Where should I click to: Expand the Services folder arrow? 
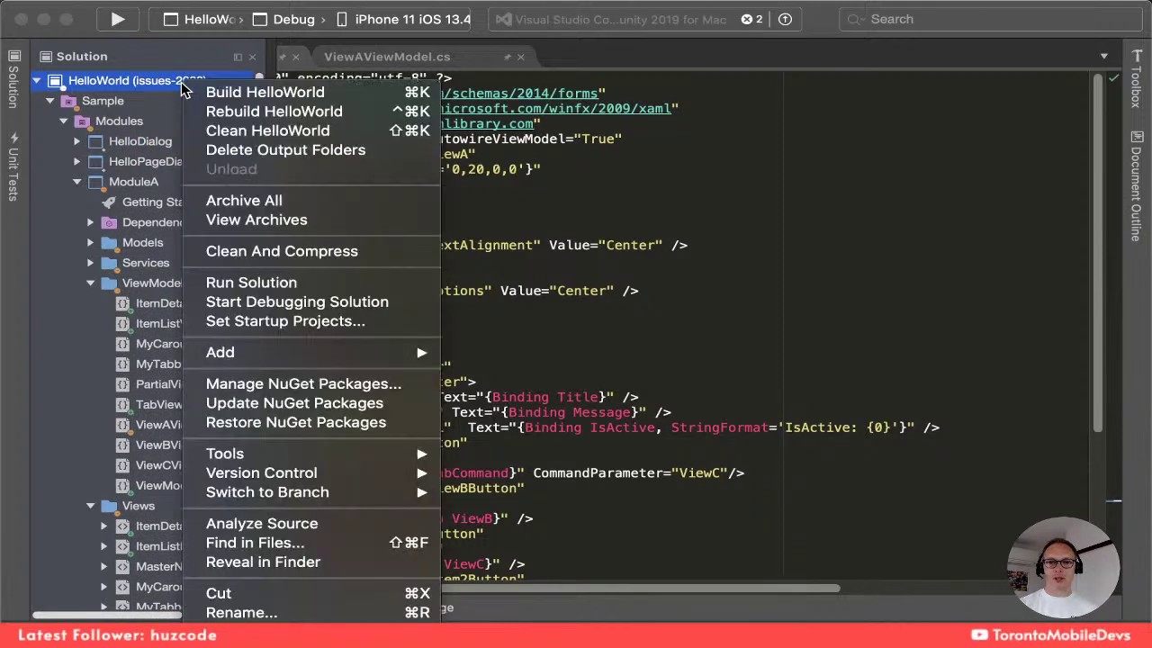click(x=91, y=263)
